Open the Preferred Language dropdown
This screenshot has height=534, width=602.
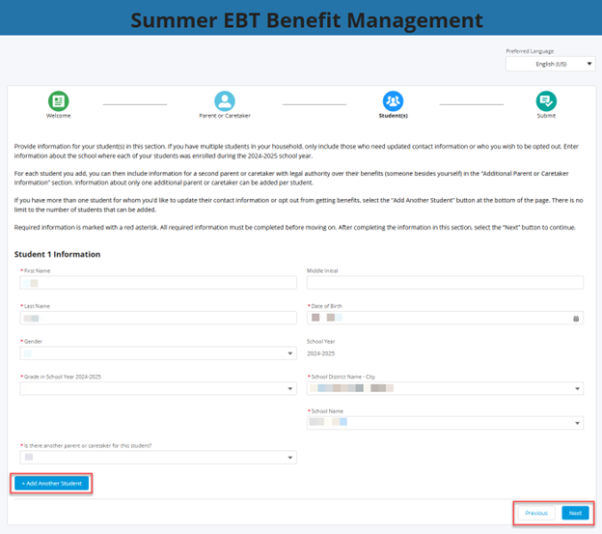[550, 65]
